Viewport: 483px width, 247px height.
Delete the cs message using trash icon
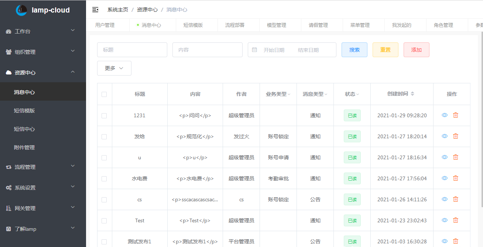tap(456, 199)
